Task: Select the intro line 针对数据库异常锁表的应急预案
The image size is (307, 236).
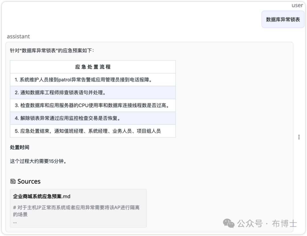Action: 52,51
